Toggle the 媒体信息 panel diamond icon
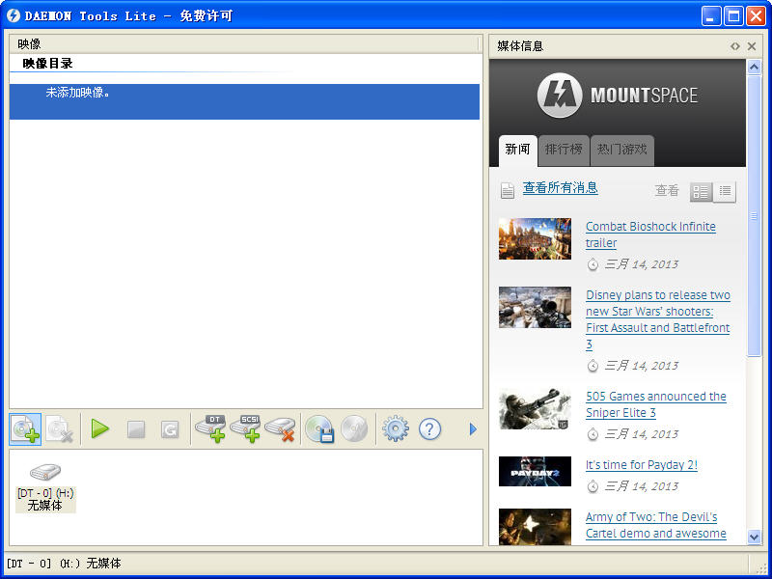The height and width of the screenshot is (579, 772). tap(734, 46)
